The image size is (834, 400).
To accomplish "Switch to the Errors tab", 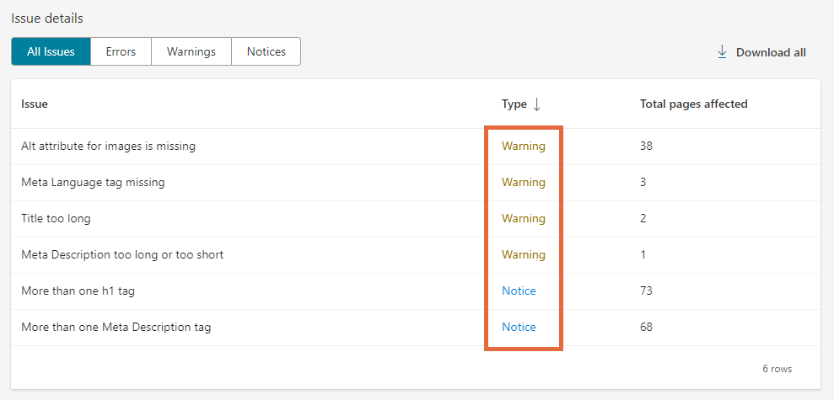I will [121, 51].
